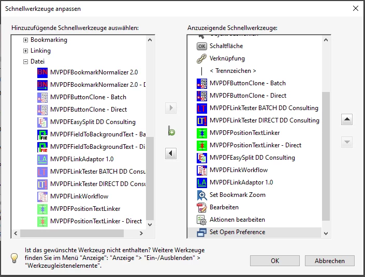Click MVPDFPositionTextLinker icon in right list
Viewport: 365px width, 277px height.
[202, 133]
